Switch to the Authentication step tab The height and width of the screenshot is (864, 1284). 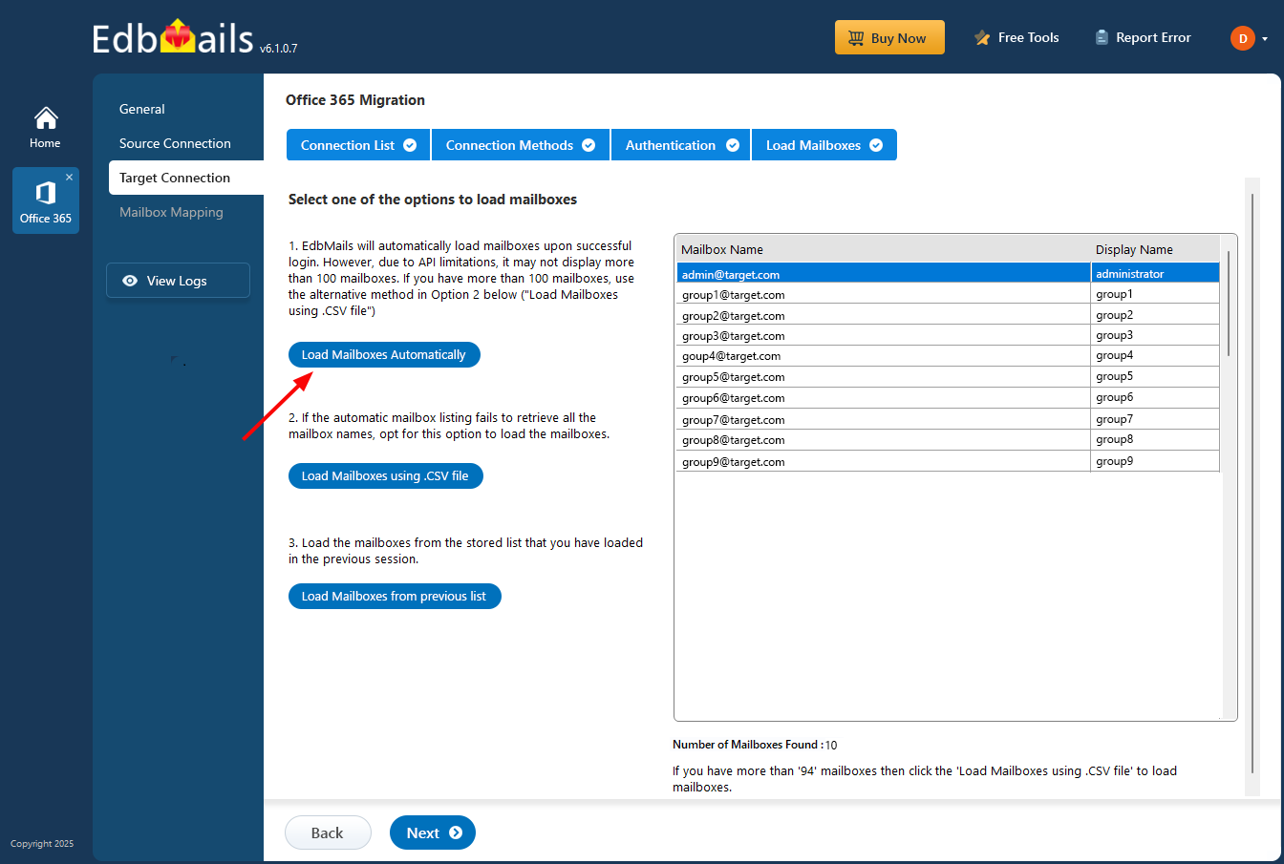tap(680, 145)
